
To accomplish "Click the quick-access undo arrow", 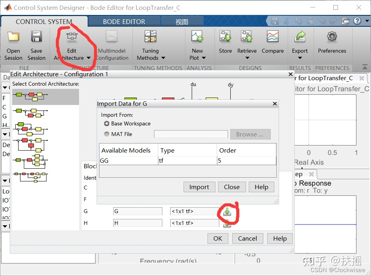I will tap(322, 21).
